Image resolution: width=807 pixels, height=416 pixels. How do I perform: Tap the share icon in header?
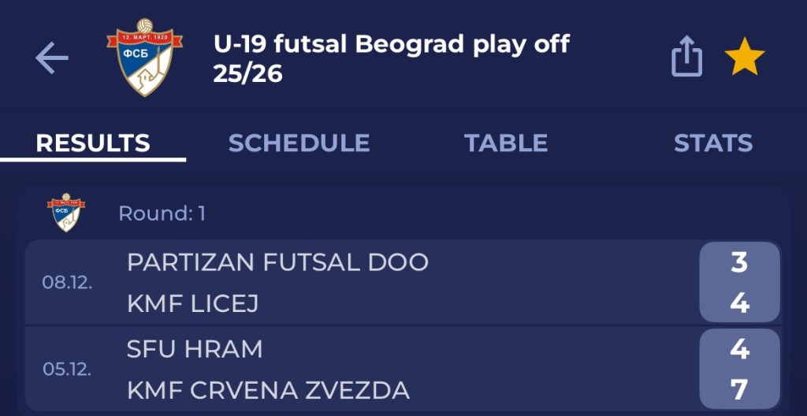coord(686,58)
